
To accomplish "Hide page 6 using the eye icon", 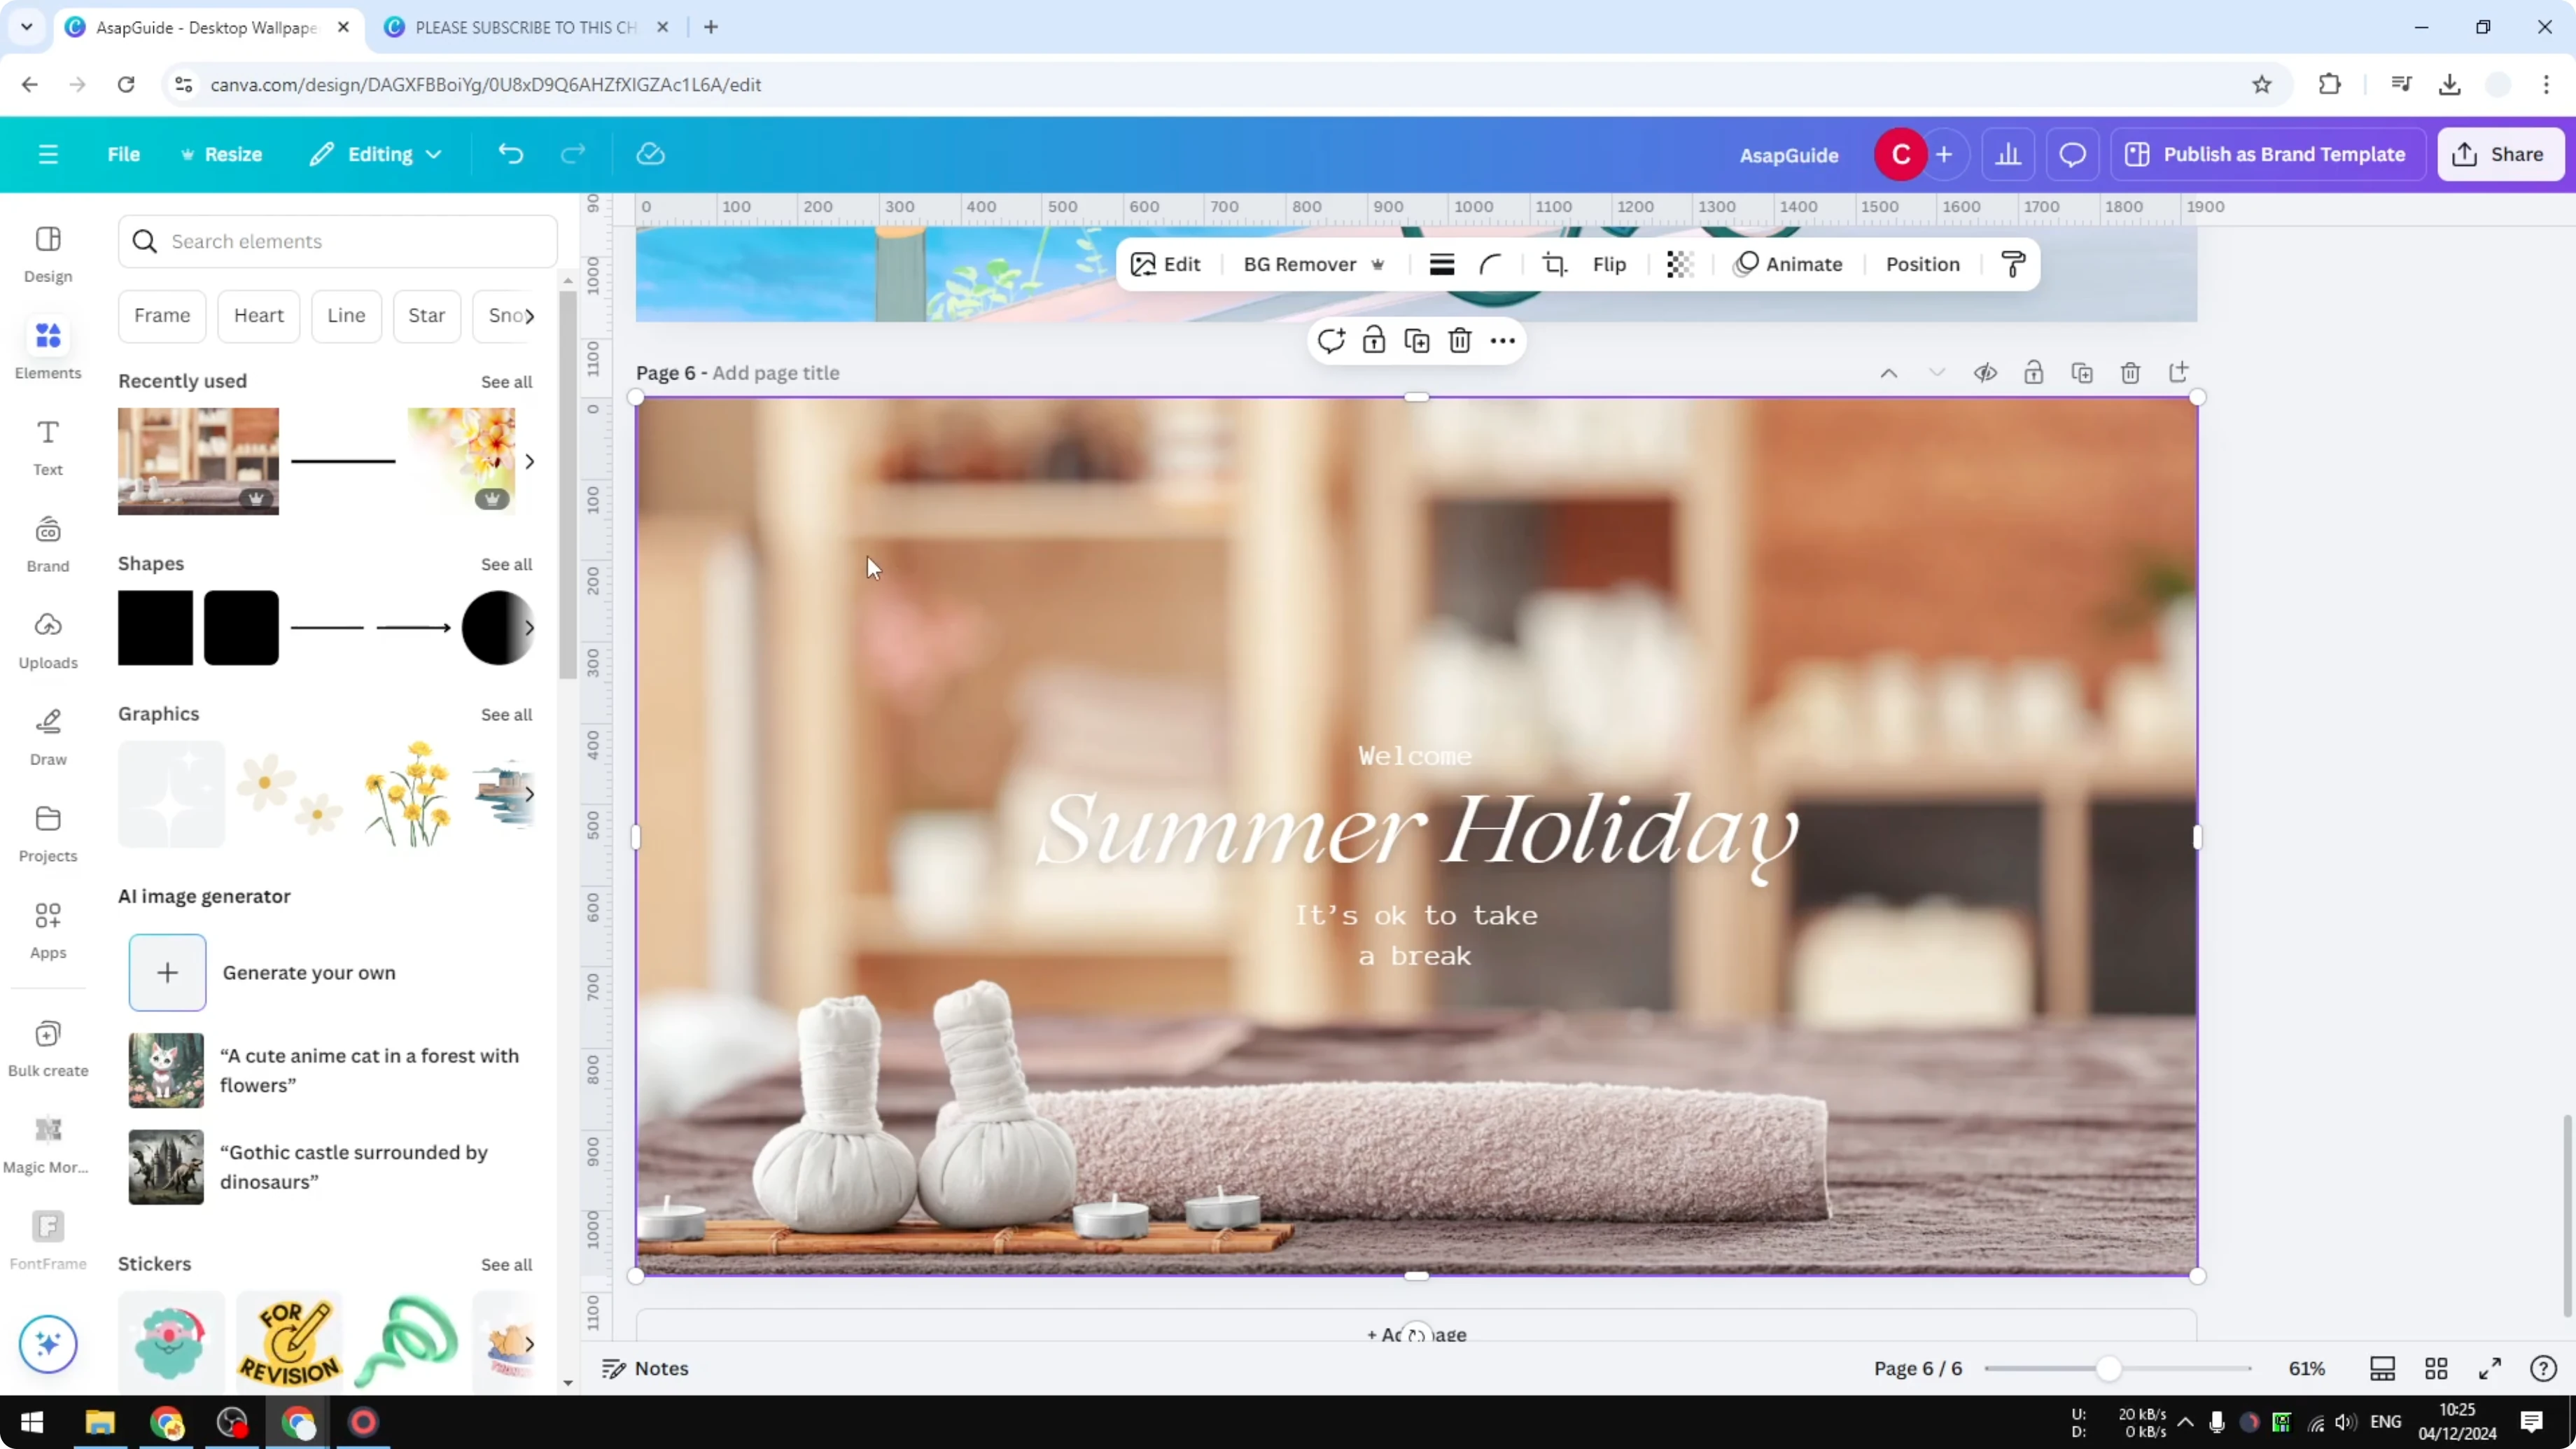I will tap(1985, 372).
